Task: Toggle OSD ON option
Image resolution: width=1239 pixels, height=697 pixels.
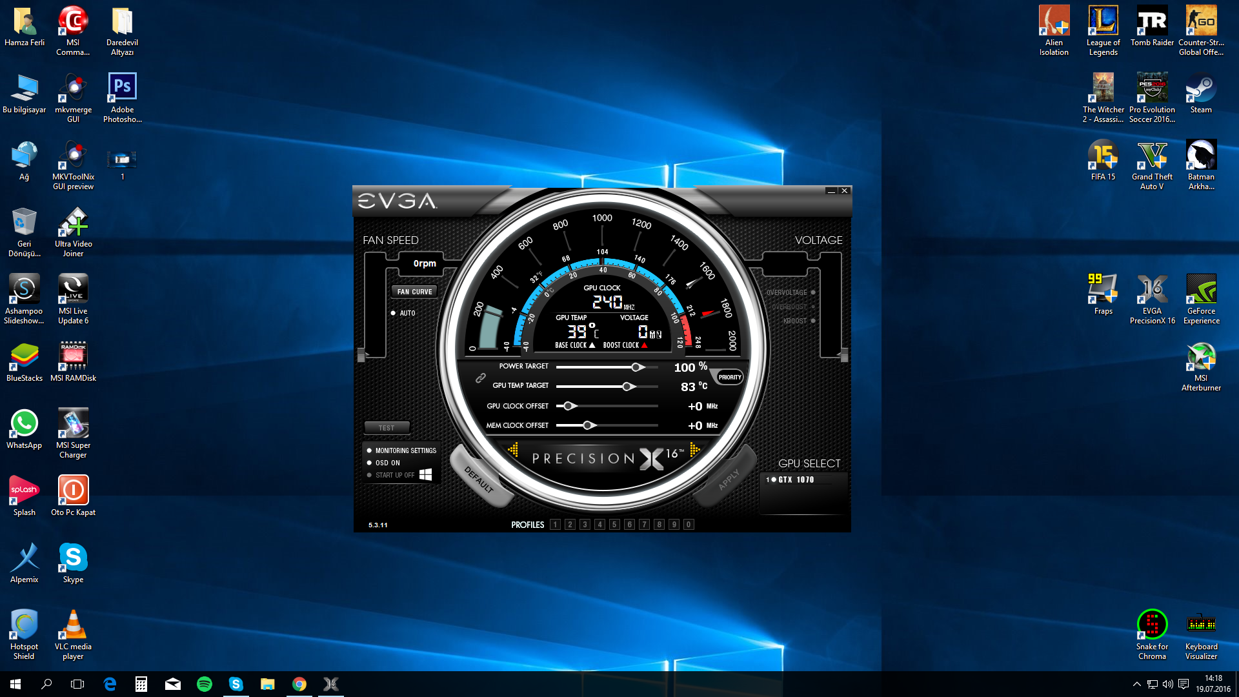Action: (x=369, y=463)
